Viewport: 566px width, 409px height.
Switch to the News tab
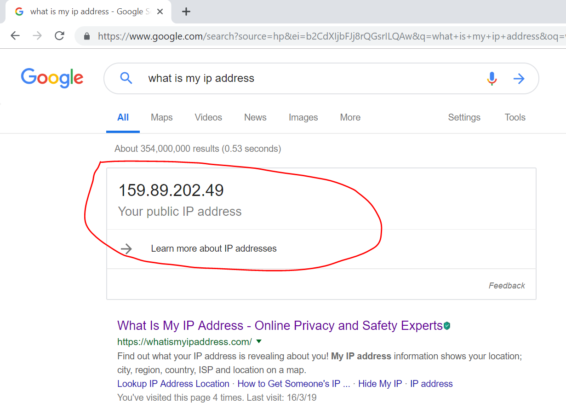click(255, 117)
